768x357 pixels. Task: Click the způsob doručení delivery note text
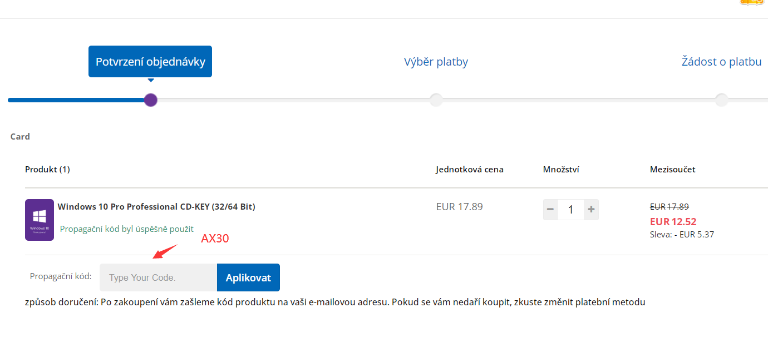[x=335, y=303]
